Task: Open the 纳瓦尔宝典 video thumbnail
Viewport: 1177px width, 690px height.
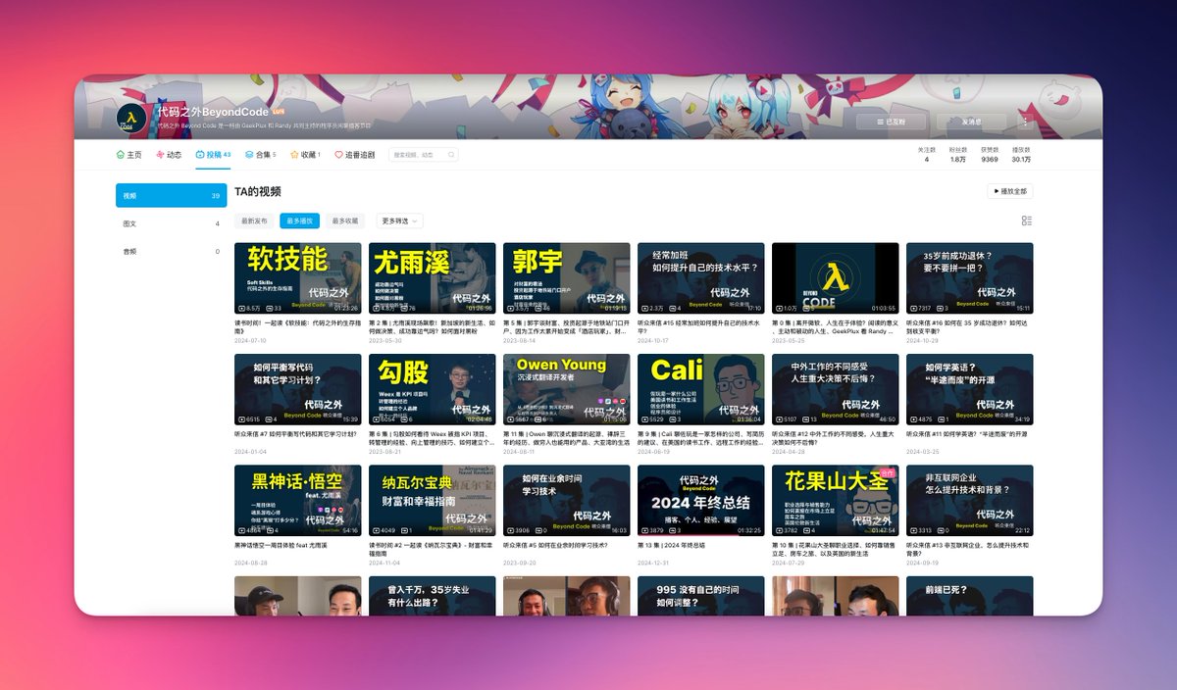Action: 432,501
